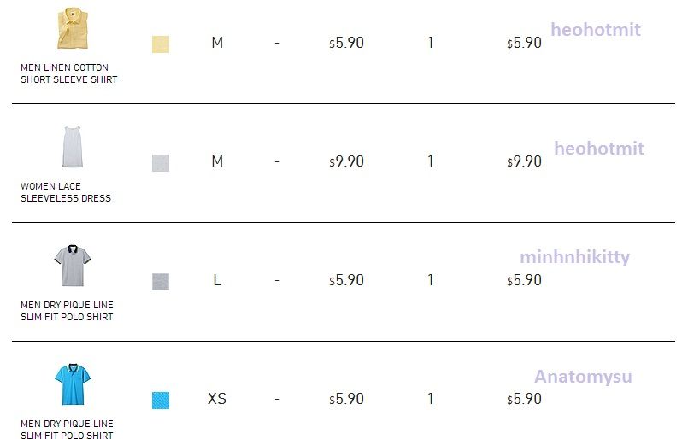
Task: Open Women Lace Sleeveless Dress link
Action: [x=66, y=192]
